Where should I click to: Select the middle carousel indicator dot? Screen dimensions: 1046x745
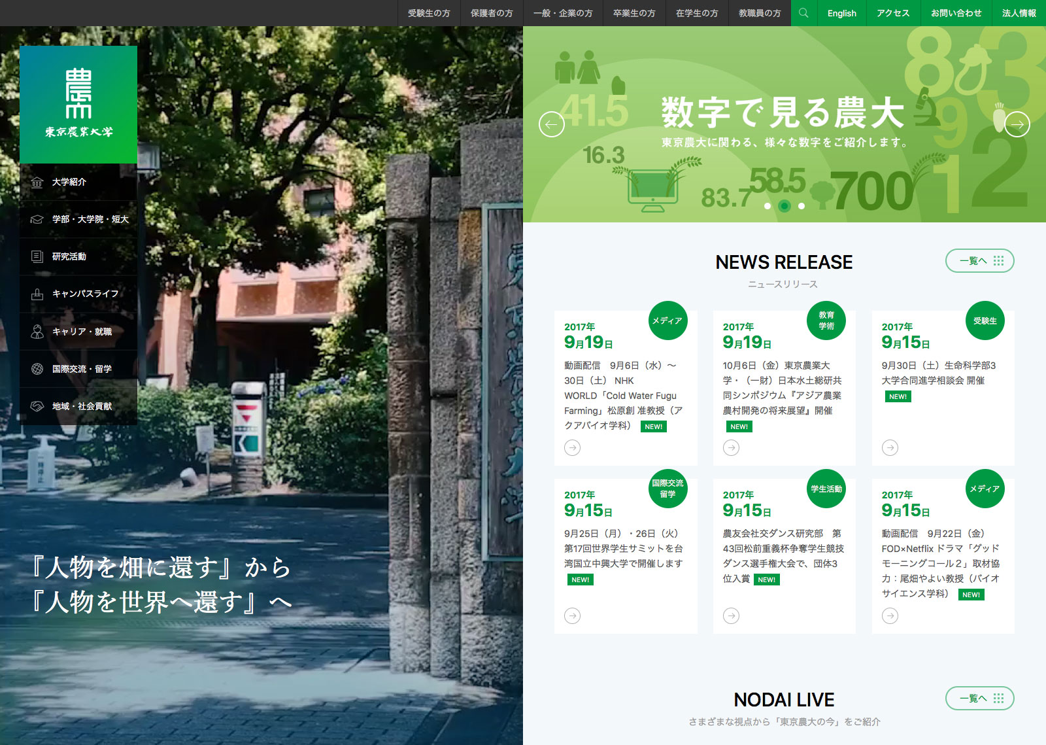click(x=785, y=206)
